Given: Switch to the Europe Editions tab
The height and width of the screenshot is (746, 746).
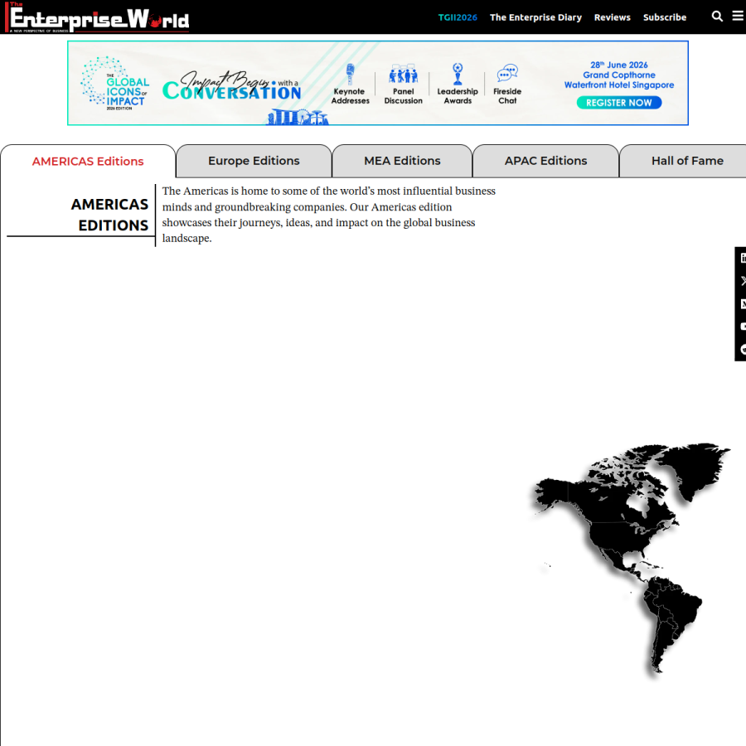Looking at the screenshot, I should point(254,161).
